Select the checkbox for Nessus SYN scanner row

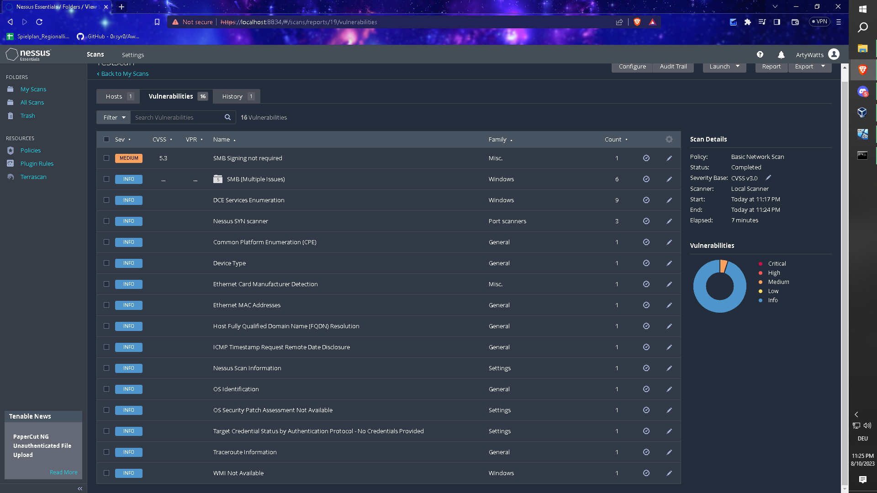point(106,221)
